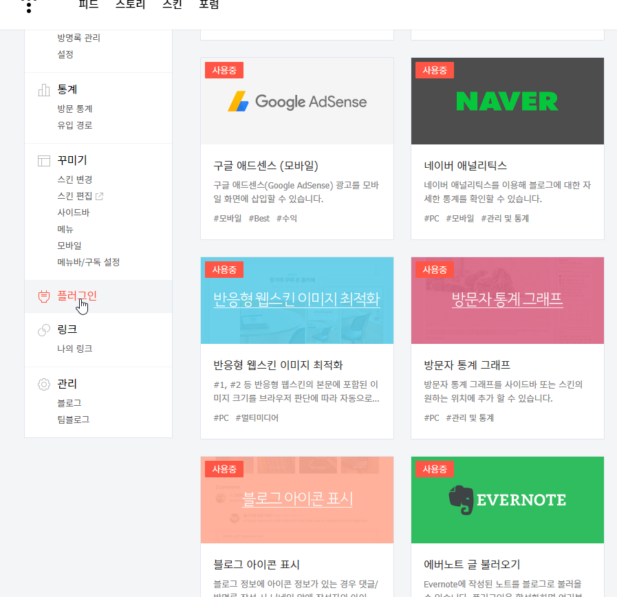Open 유입 경로 in the sidebar

click(75, 125)
